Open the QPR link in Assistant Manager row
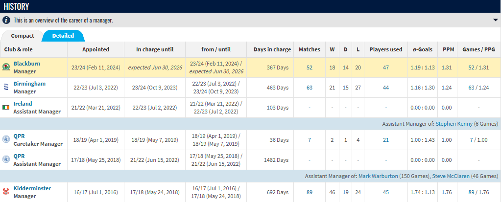Viewport: 501px width, 202px height. [x=19, y=156]
